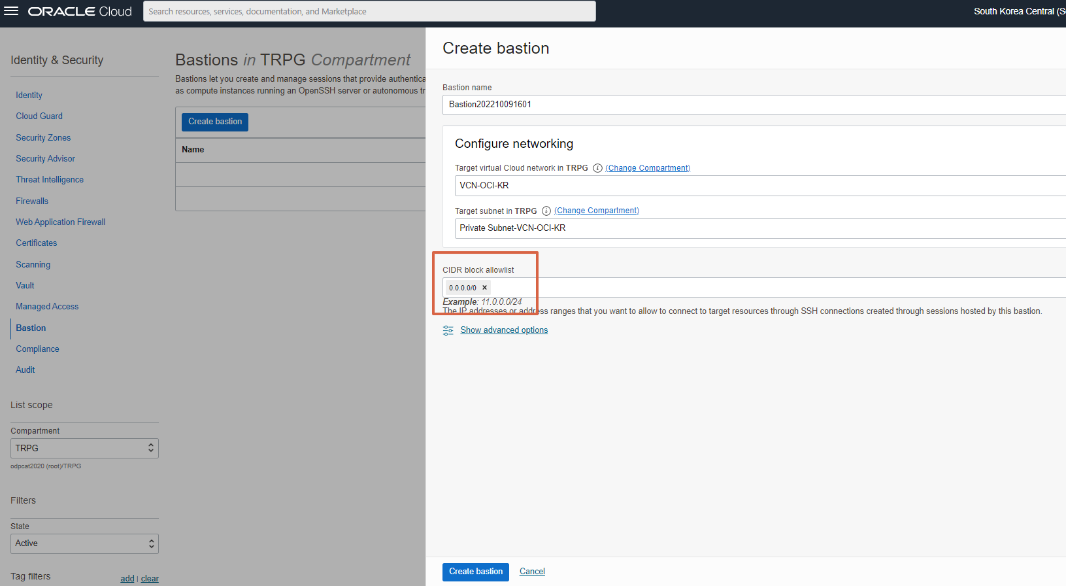The height and width of the screenshot is (586, 1066).
Task: Select Managed Access in sidebar
Action: 47,306
